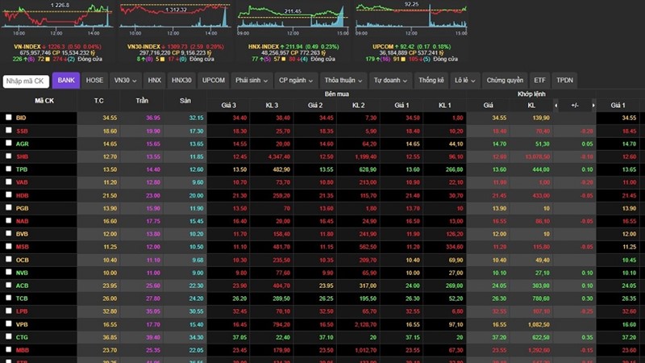
Task: Open the VN-INDEX chart thumbnail
Action: (x=57, y=19)
